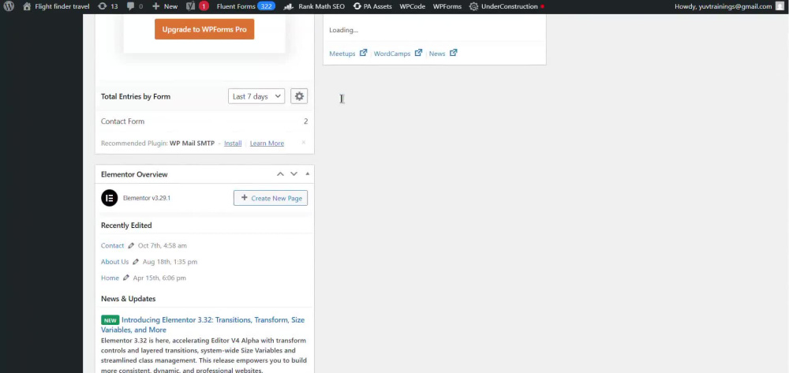Click pencil icon beside Contact
This screenshot has width=789, height=373.
(x=131, y=246)
